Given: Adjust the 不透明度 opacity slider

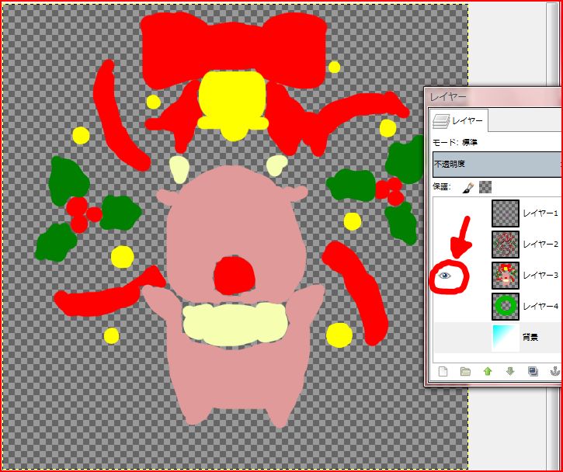Looking at the screenshot, I should pos(497,165).
